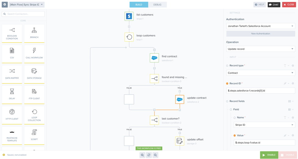Select the update offset storage step

click(180, 141)
